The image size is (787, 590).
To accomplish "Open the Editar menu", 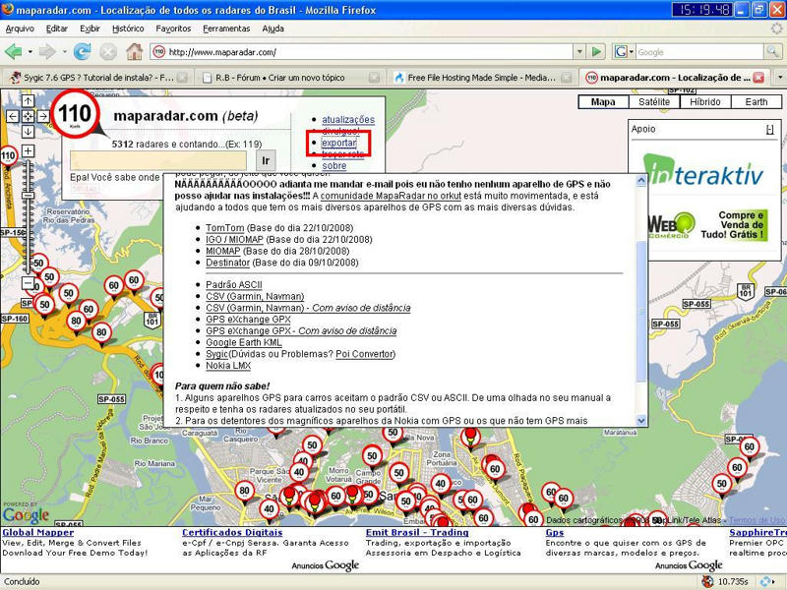I will pos(57,29).
